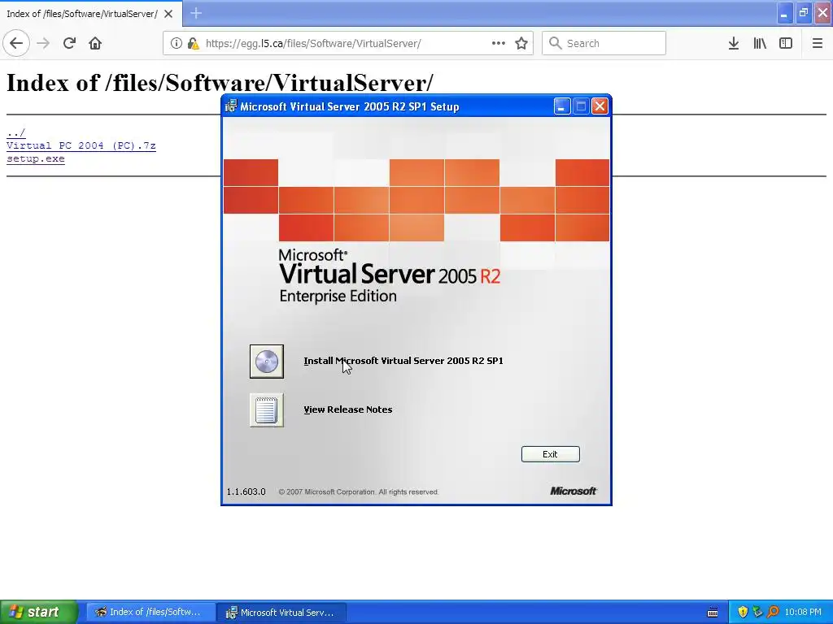Screen dimensions: 833x624
Task: Click the install disc icon in Setup
Action: (x=267, y=362)
